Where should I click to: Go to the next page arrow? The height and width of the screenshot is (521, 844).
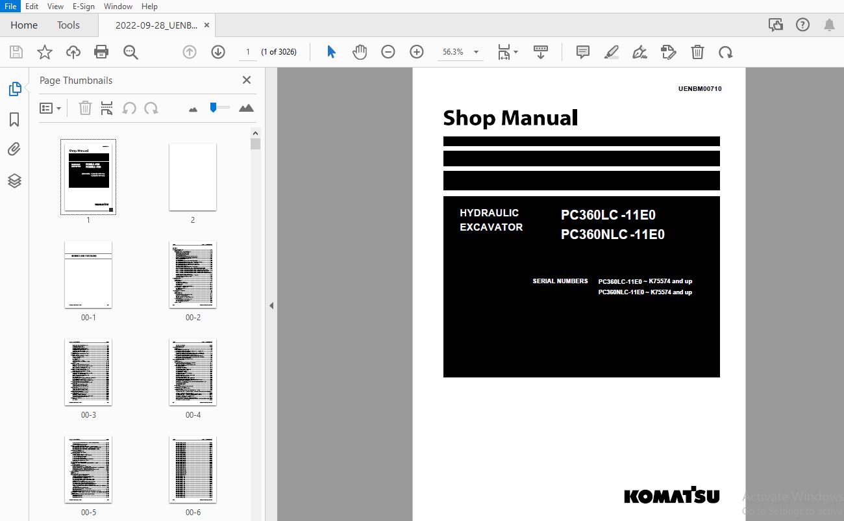pos(218,52)
